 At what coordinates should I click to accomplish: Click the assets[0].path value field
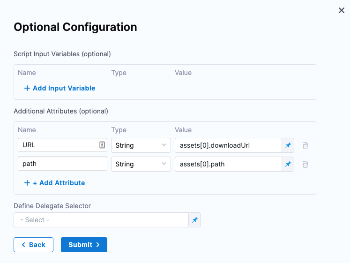point(228,164)
